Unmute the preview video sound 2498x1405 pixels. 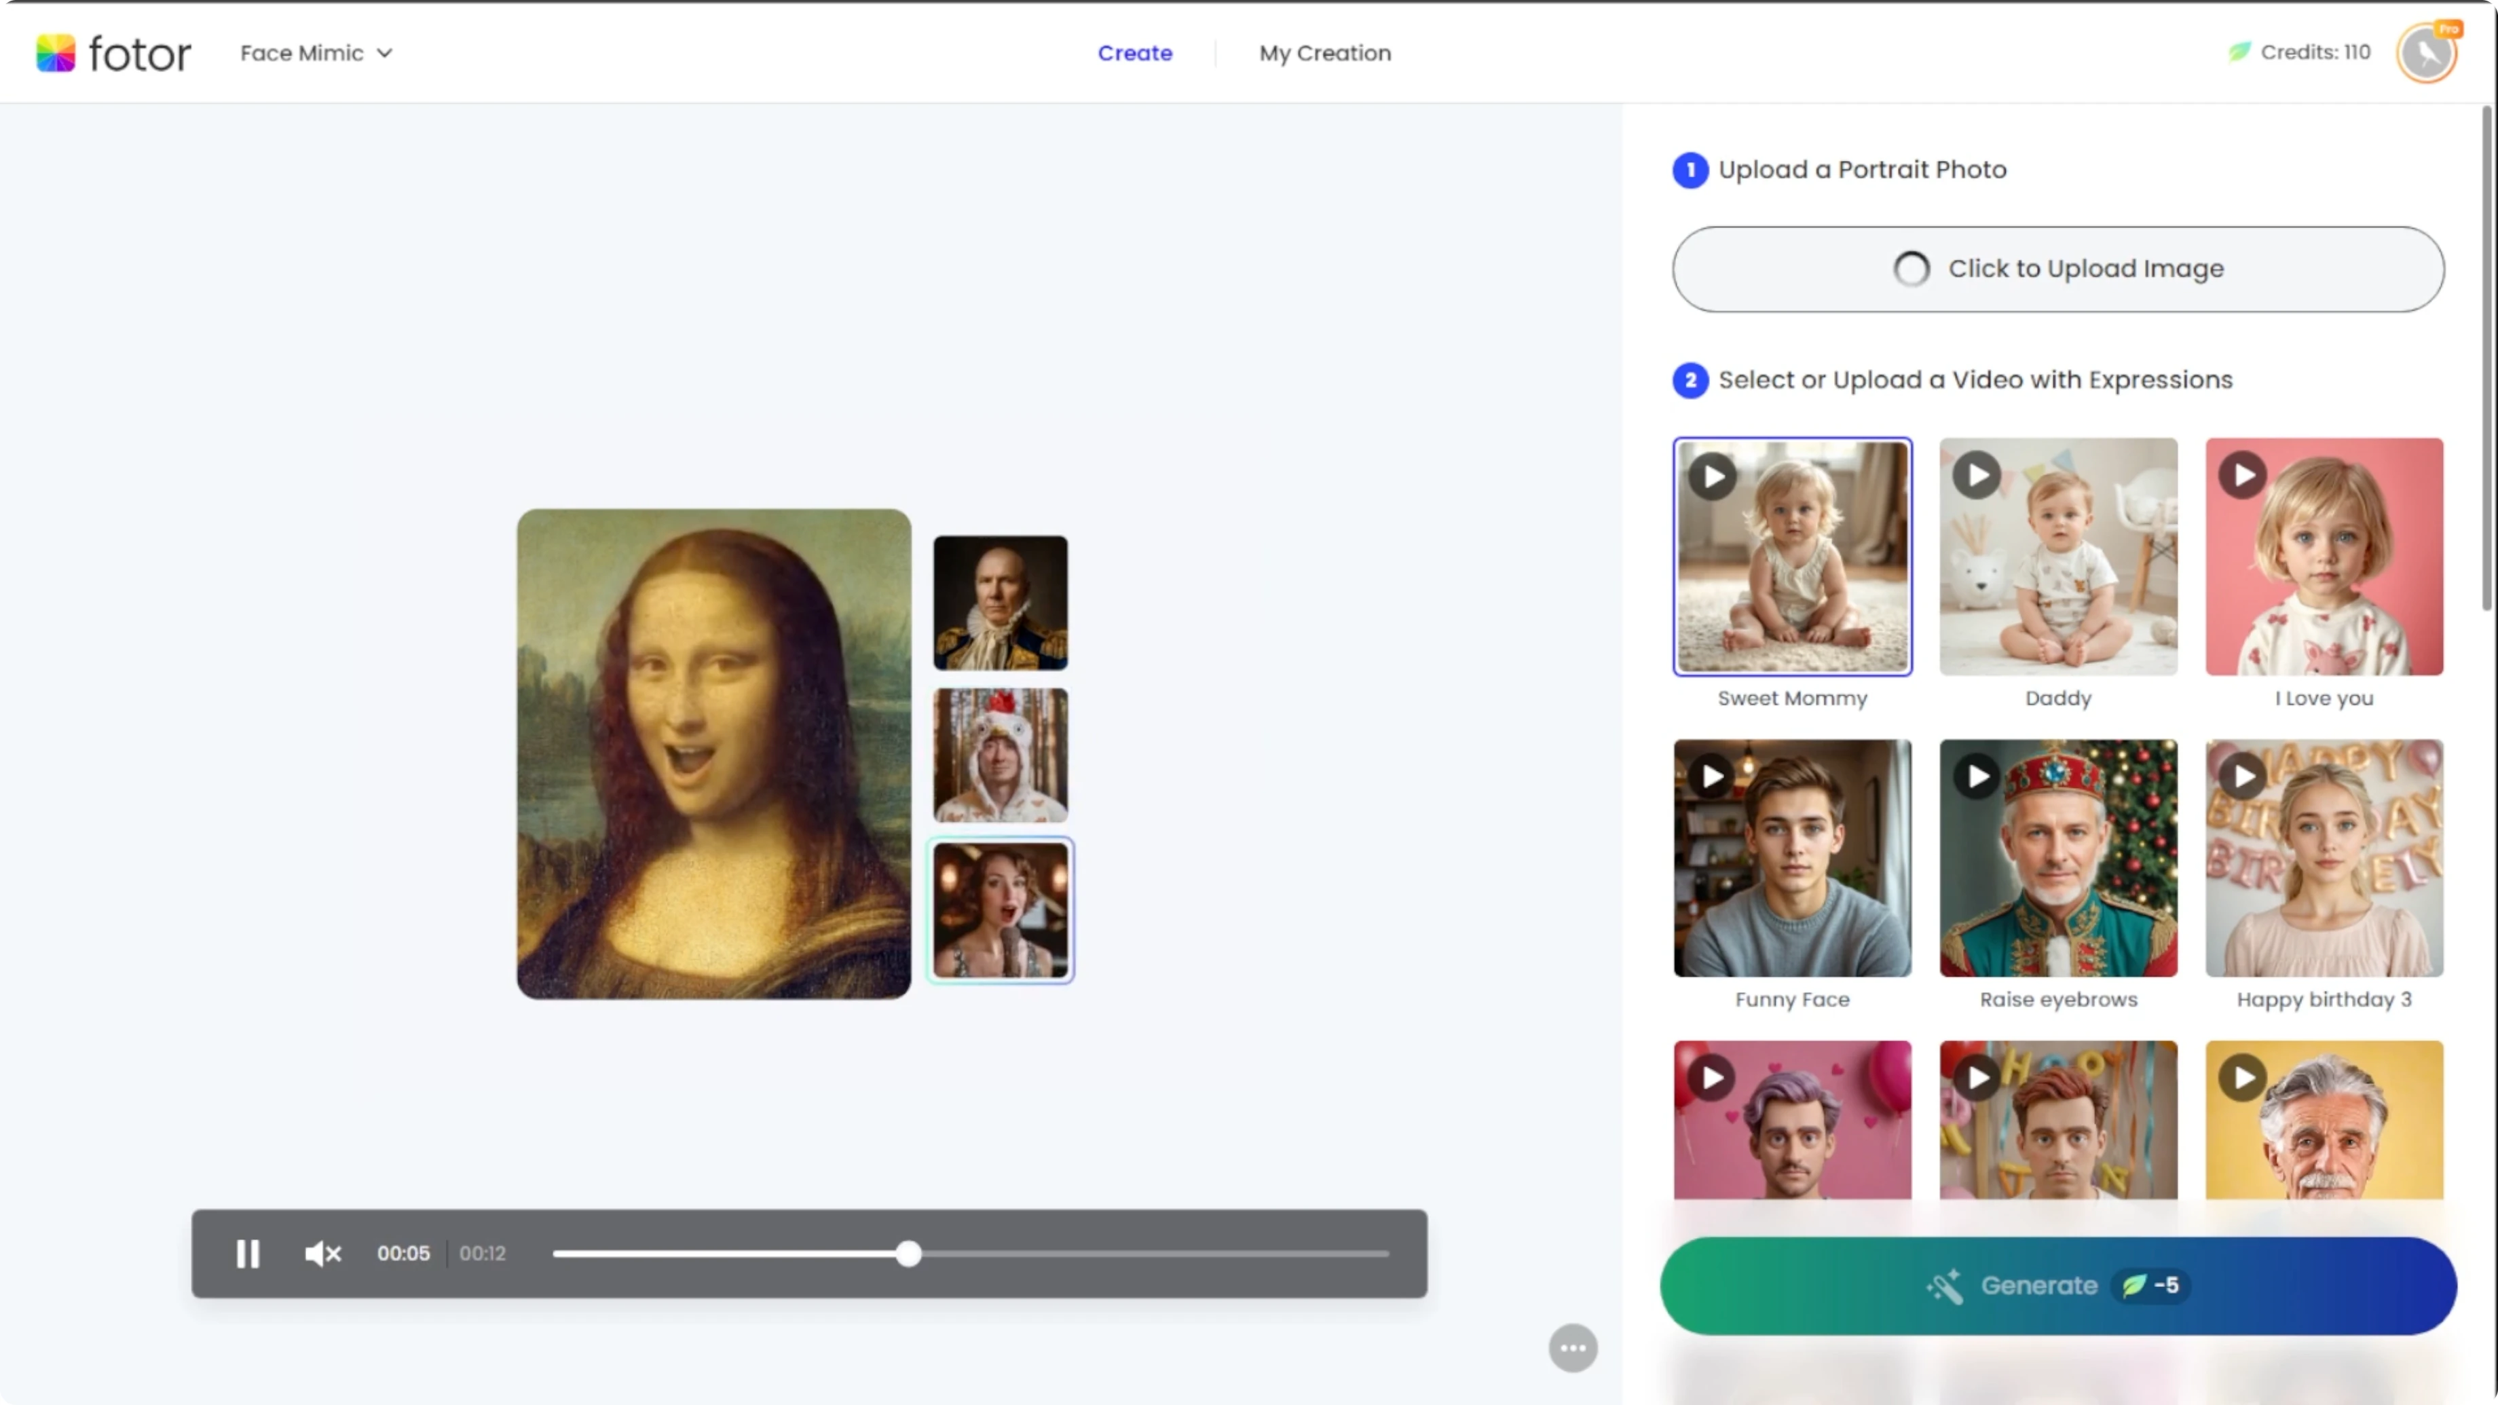(323, 1254)
